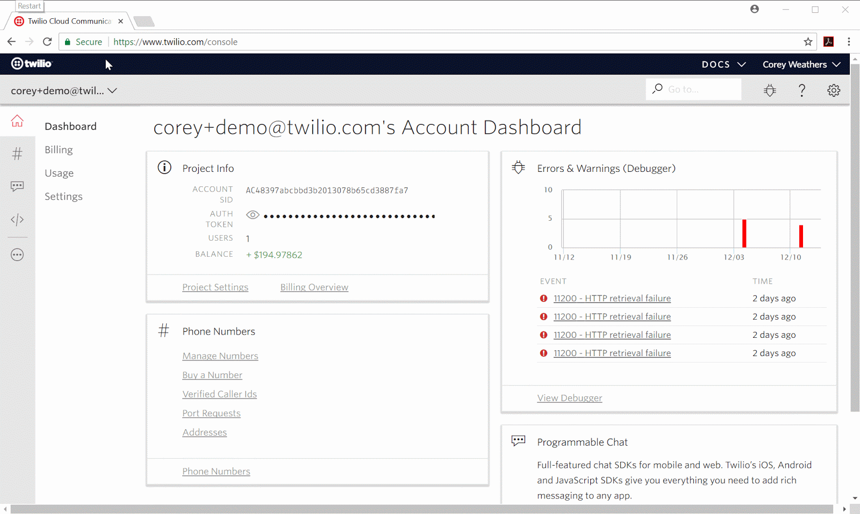Open the Corey Weathers account dropdown
Screen dimensions: 860x514
[801, 64]
